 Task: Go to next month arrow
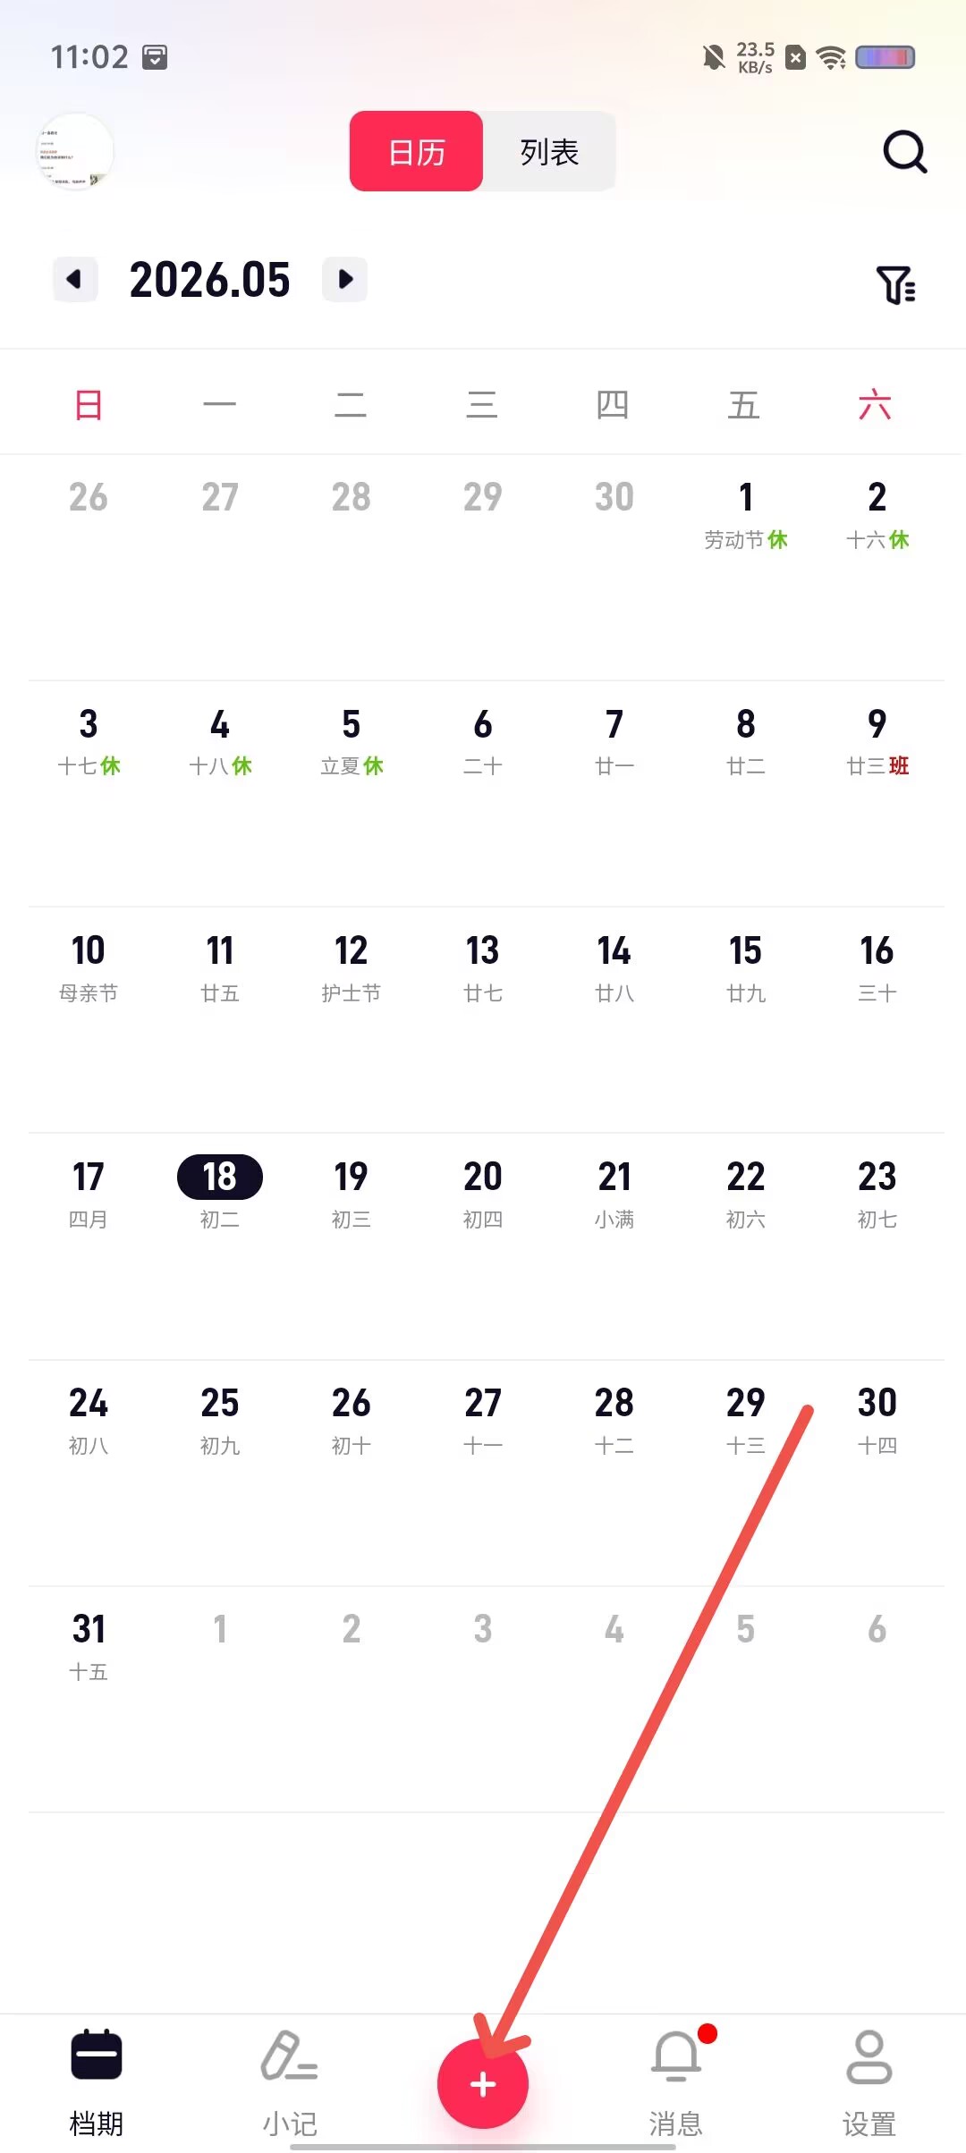[x=345, y=279]
